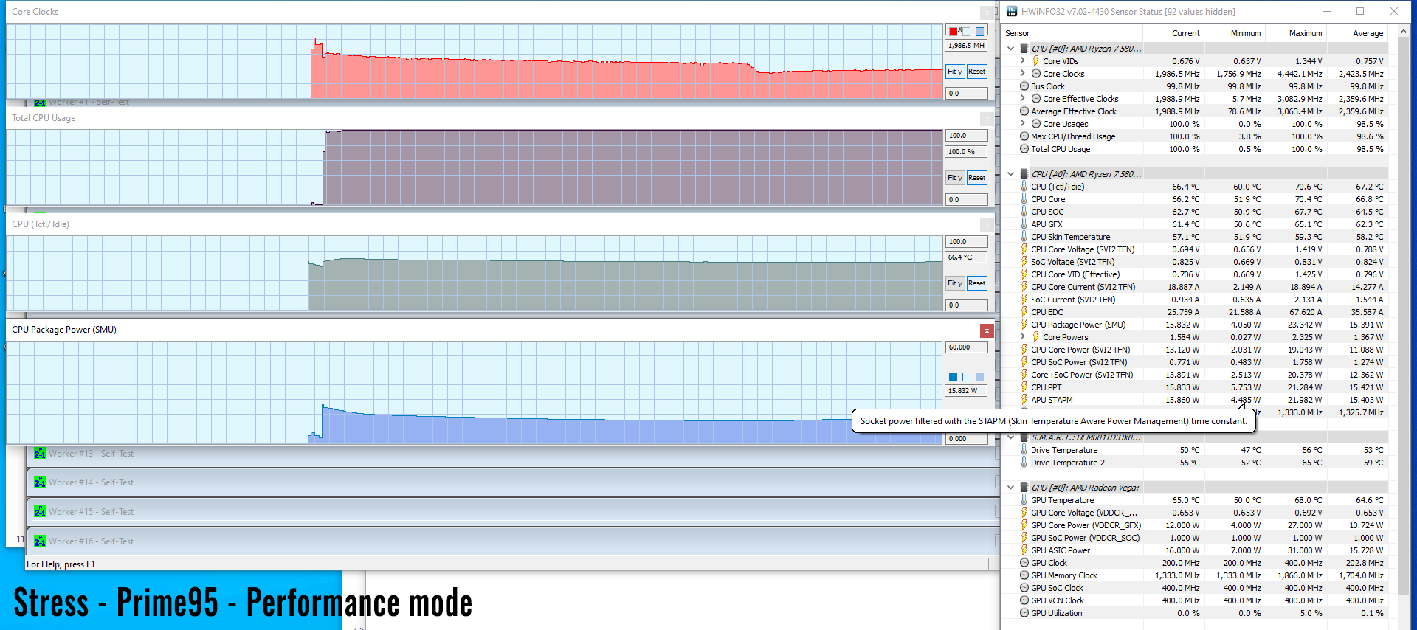Select the CPU Skin Temperature sensor row
Image resolution: width=1417 pixels, height=630 pixels.
pyautogui.click(x=1195, y=237)
